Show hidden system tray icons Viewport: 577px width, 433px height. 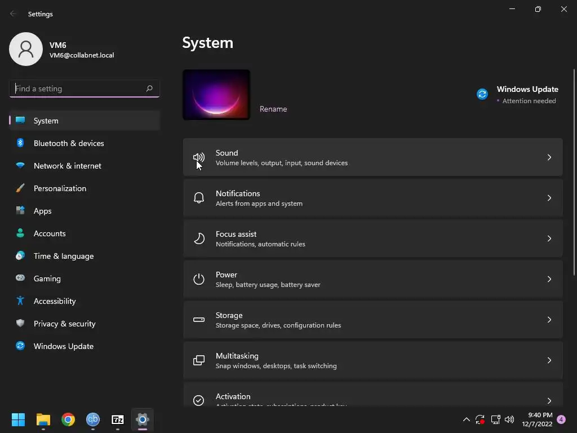[466, 419]
